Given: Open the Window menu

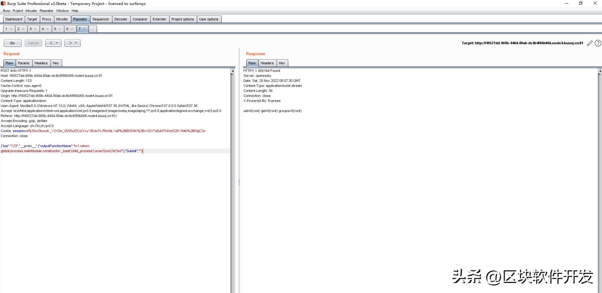Looking at the screenshot, I should click(62, 11).
